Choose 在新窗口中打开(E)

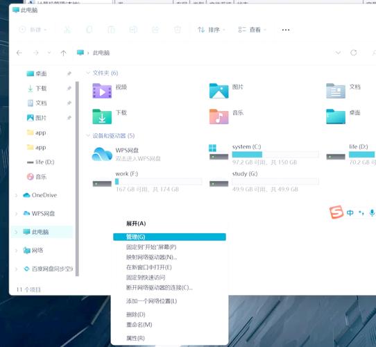point(149,267)
